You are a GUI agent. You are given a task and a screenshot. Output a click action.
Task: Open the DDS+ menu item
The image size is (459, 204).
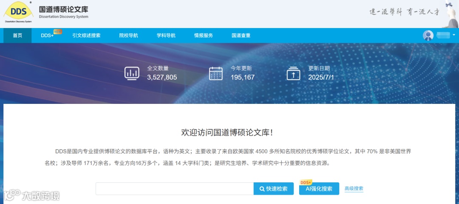tap(48, 36)
